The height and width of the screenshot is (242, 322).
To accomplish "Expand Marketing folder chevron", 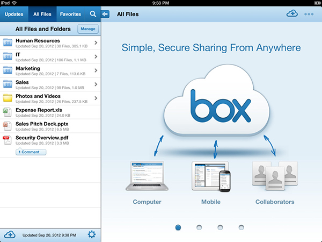I will [96, 70].
